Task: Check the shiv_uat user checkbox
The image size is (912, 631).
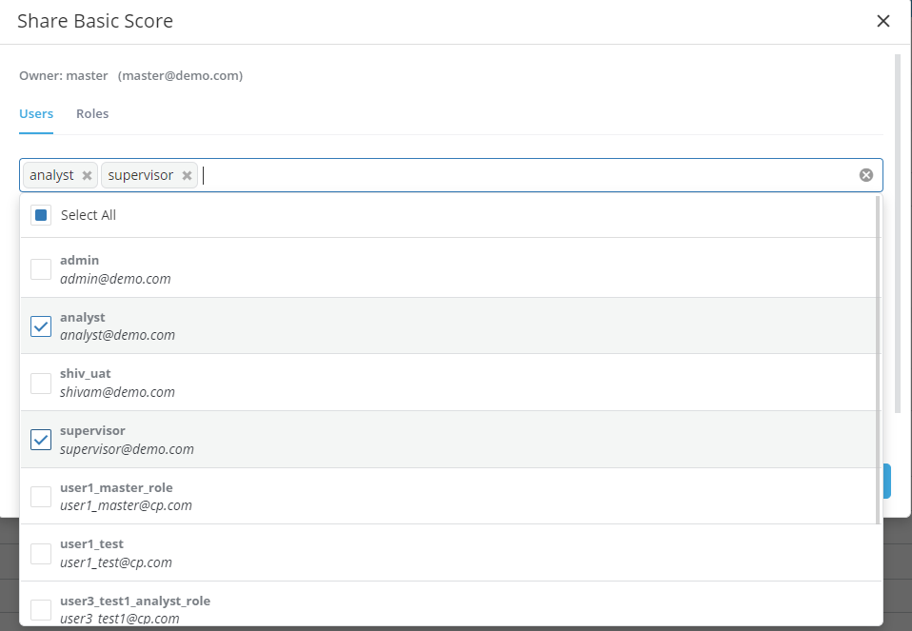Action: [x=41, y=383]
